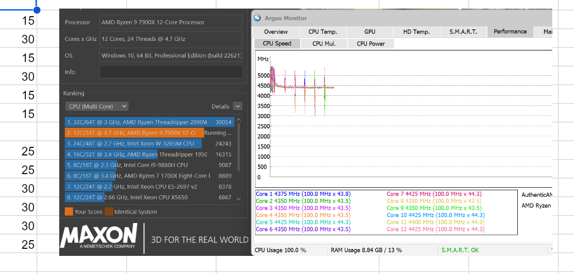Click the Core 10 4425 MHz legend entry
This screenshot has height=274, width=574.
[x=436, y=215]
